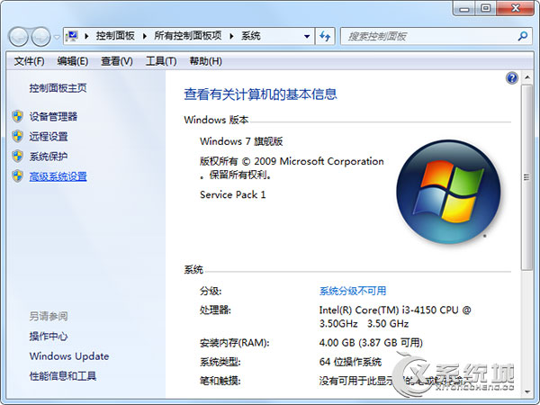Click the 4.00 GB (3.87 GB 可用) value
Image resolution: width=540 pixels, height=405 pixels.
click(x=371, y=343)
